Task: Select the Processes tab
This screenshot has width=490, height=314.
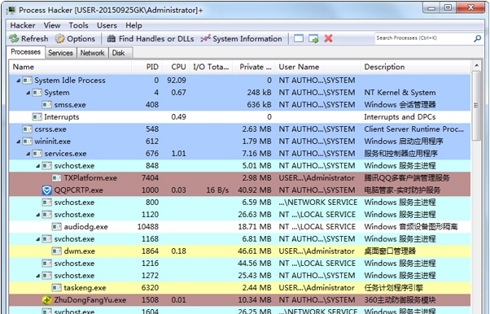Action: click(25, 52)
